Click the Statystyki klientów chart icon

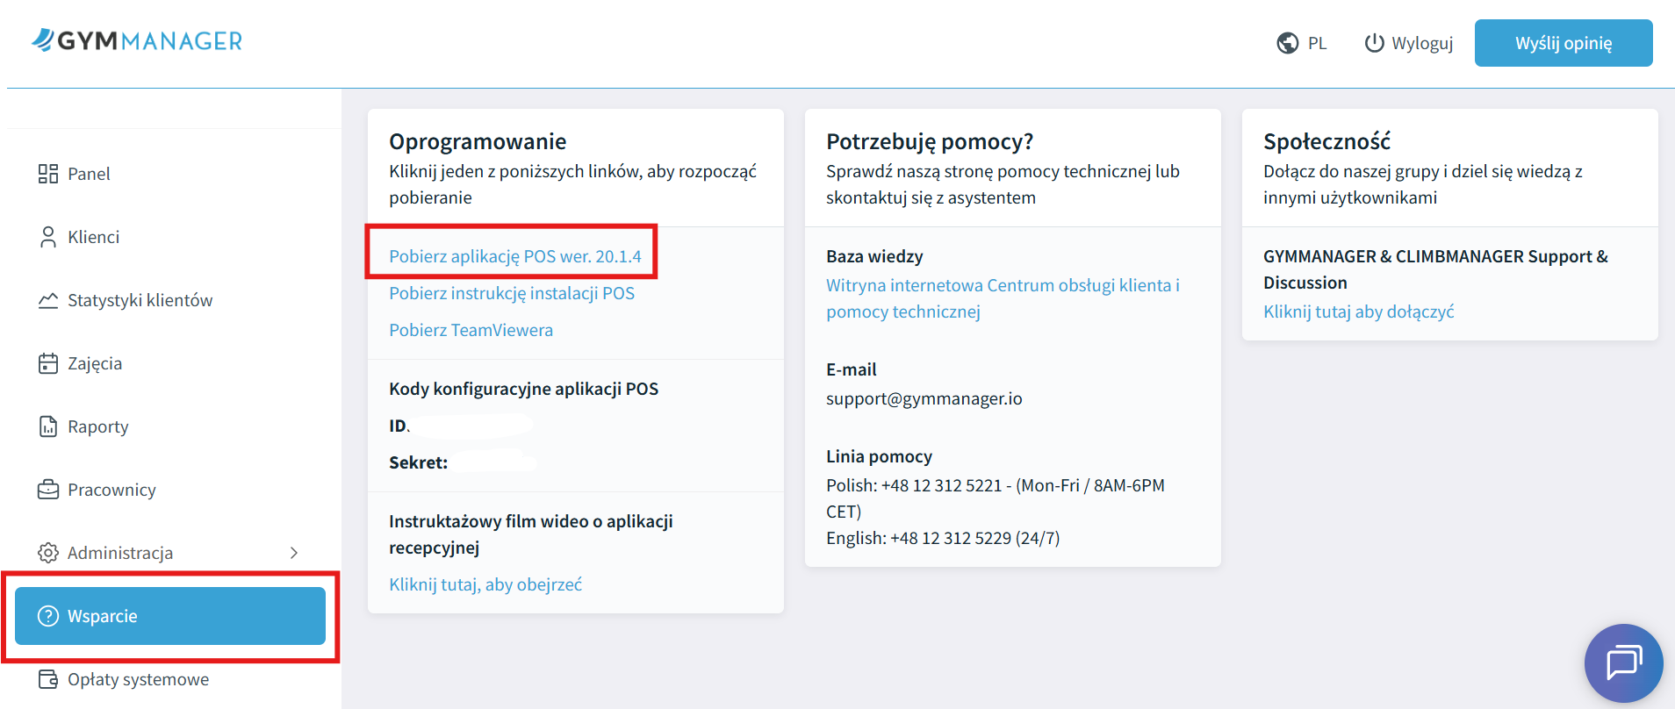coord(48,300)
